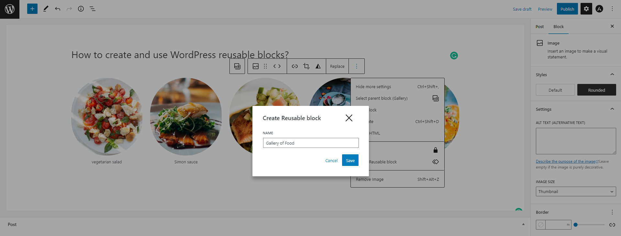Select the Rounded image style
Image resolution: width=621 pixels, height=236 pixels.
pyautogui.click(x=597, y=90)
